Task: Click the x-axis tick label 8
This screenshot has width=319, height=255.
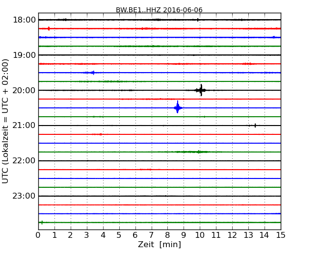Action: [167, 235]
